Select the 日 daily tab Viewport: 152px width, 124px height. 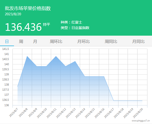click(7, 42)
